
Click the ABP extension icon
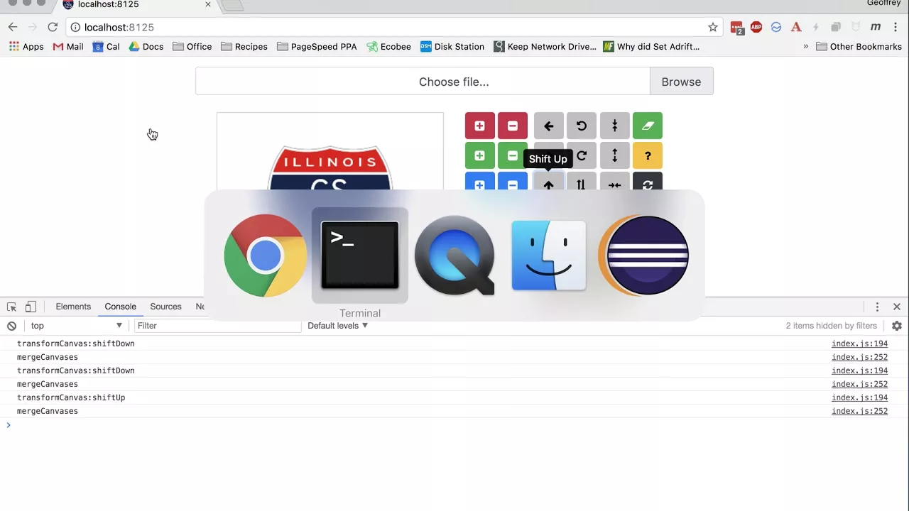click(x=756, y=27)
